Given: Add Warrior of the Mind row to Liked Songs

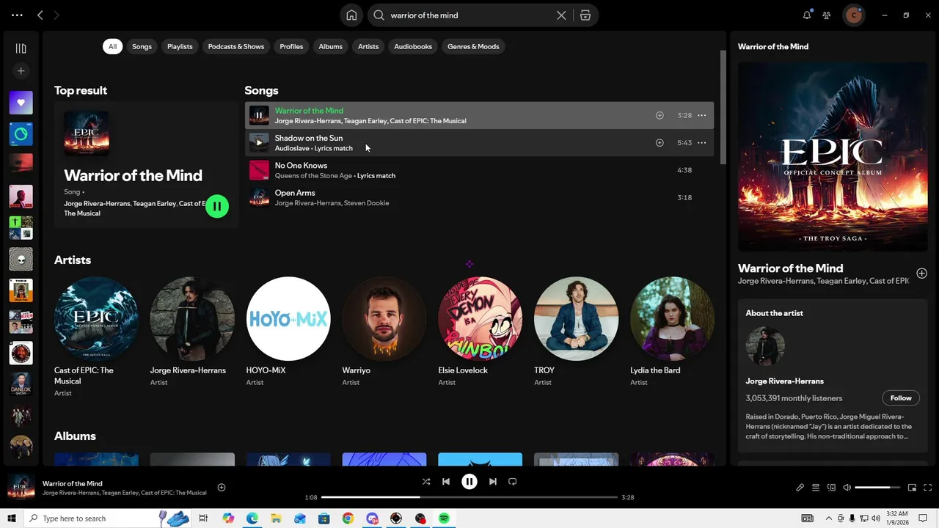Looking at the screenshot, I should tap(660, 115).
